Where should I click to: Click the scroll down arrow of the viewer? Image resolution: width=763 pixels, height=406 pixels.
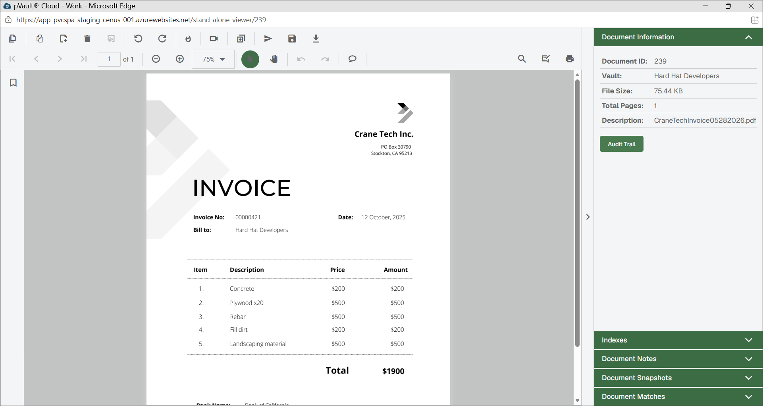point(577,401)
